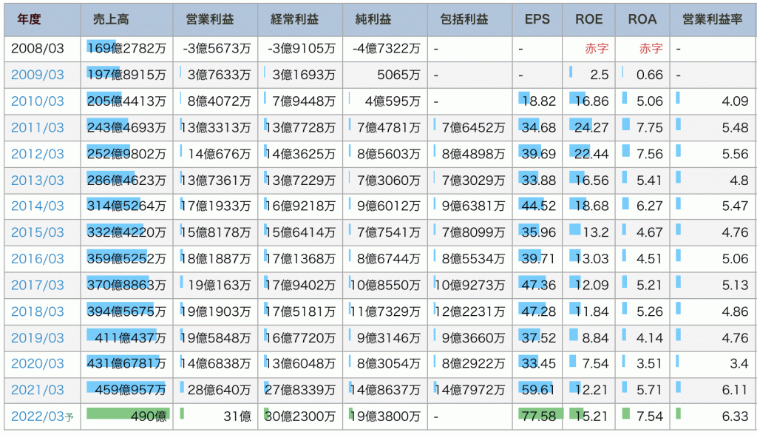757x435 pixels.
Task: Click the green 490億 sales forecast bar
Action: pyautogui.click(x=127, y=414)
